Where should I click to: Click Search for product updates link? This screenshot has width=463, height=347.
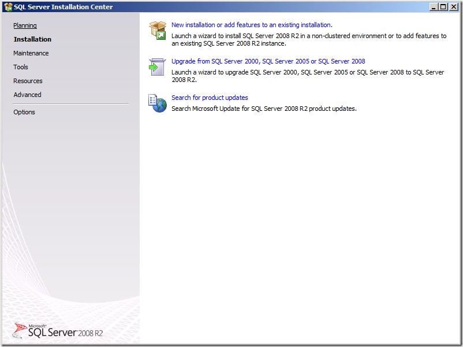coord(210,98)
